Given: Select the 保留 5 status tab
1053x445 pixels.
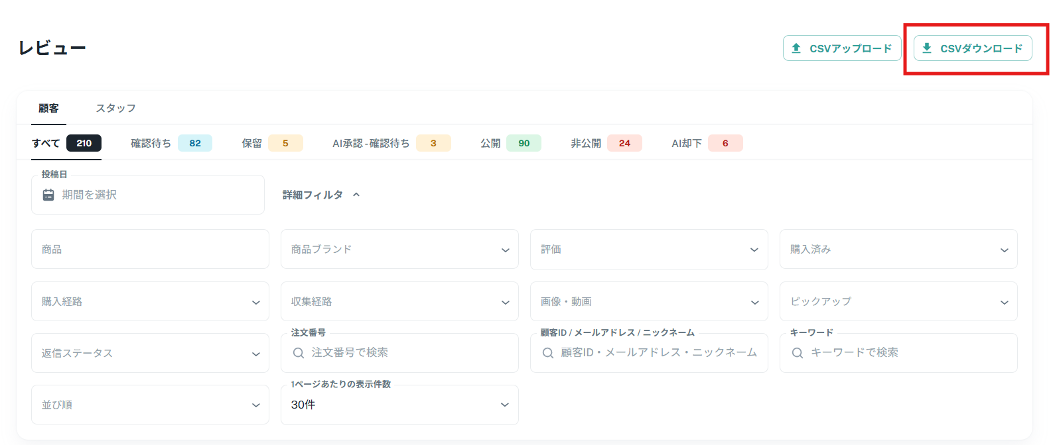Looking at the screenshot, I should (x=272, y=143).
